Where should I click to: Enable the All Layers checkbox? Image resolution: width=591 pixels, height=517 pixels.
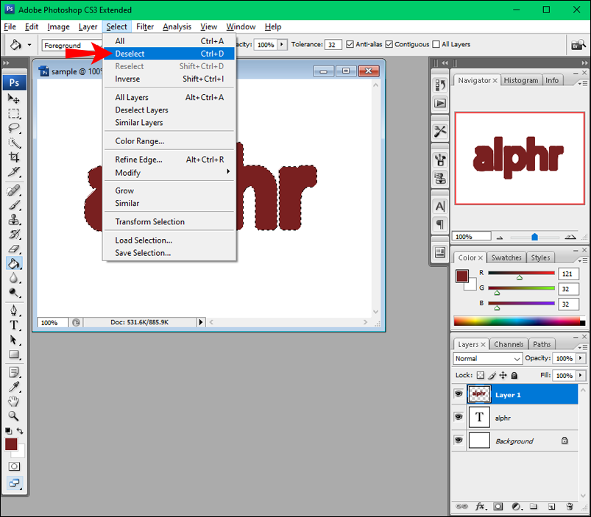point(436,44)
